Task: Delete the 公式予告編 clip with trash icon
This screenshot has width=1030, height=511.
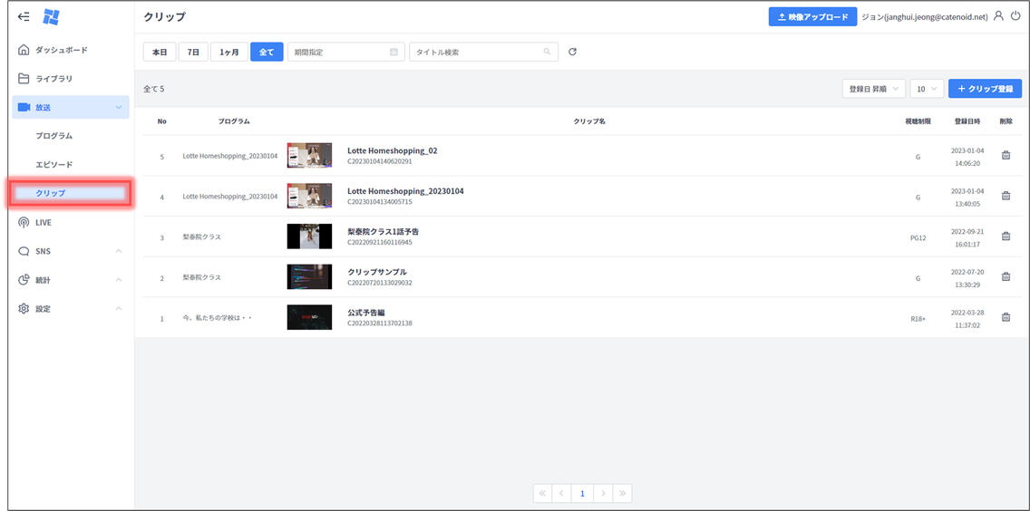Action: click(1006, 317)
